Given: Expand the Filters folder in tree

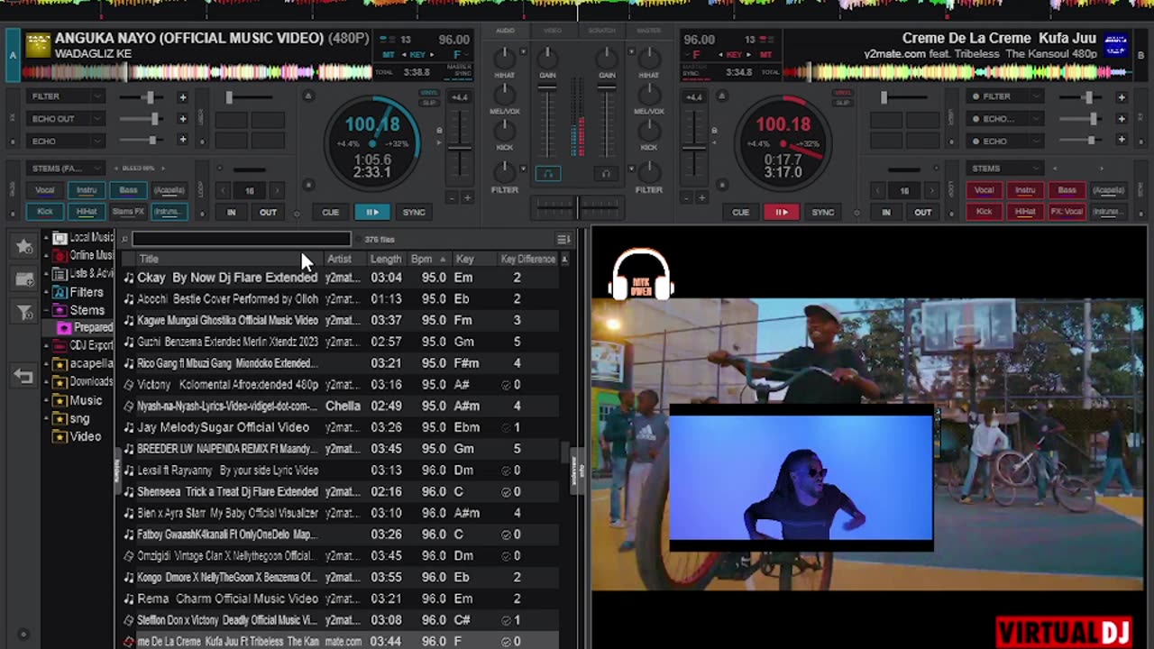Looking at the screenshot, I should coord(48,292).
